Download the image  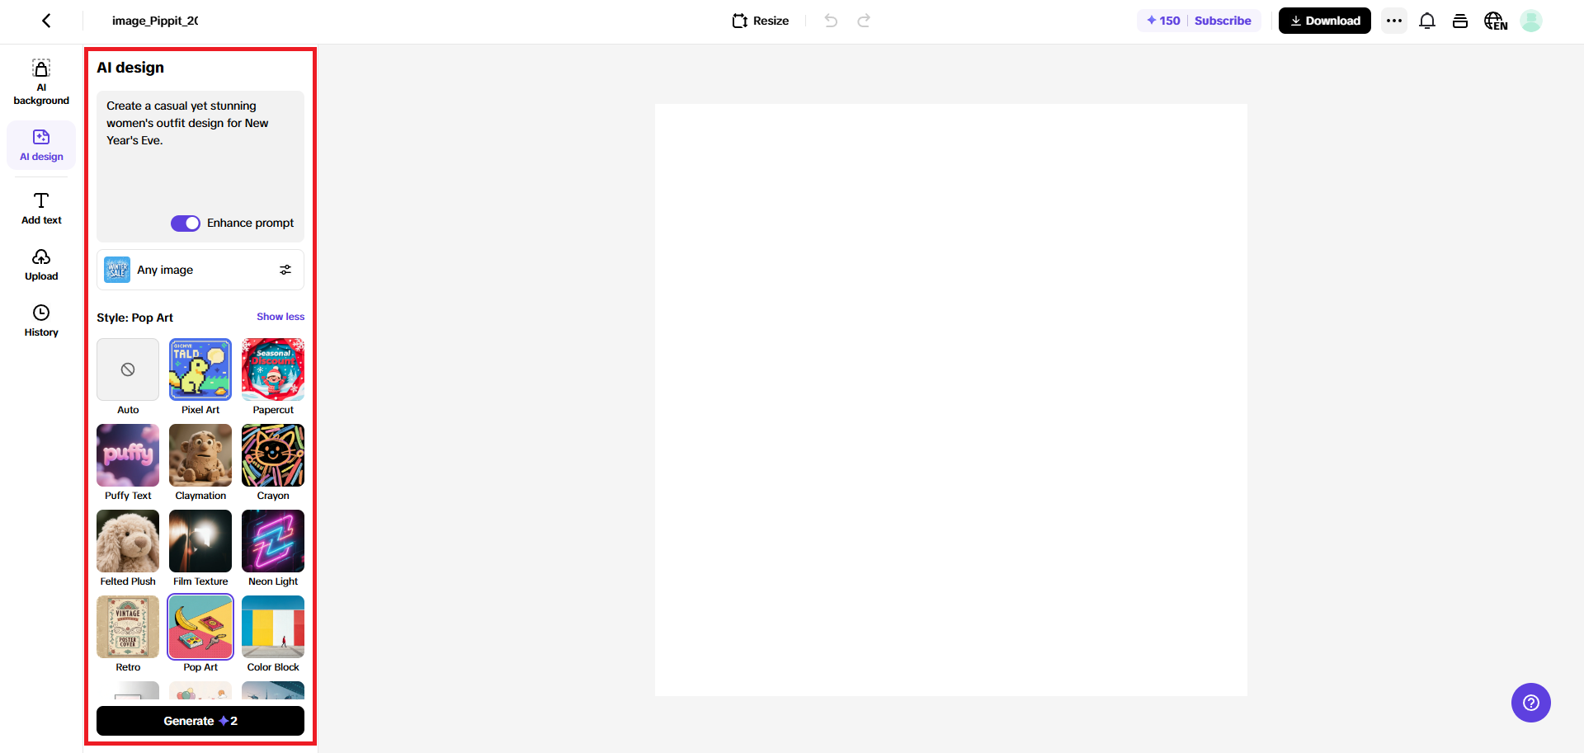pos(1325,21)
